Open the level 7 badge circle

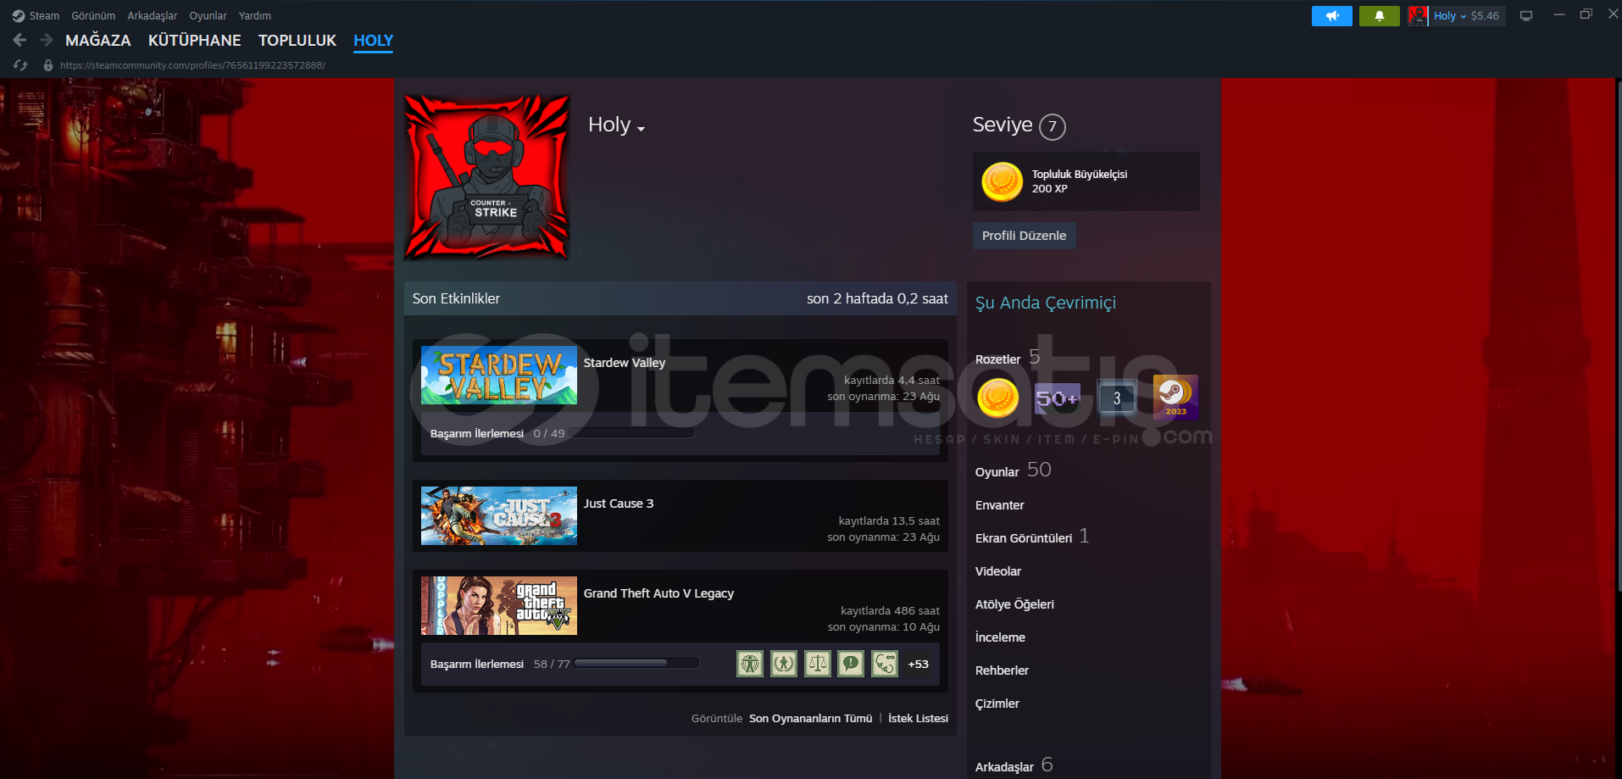1053,126
